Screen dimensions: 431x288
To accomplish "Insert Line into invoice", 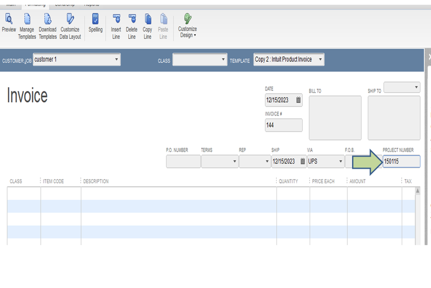I will pyautogui.click(x=116, y=26).
